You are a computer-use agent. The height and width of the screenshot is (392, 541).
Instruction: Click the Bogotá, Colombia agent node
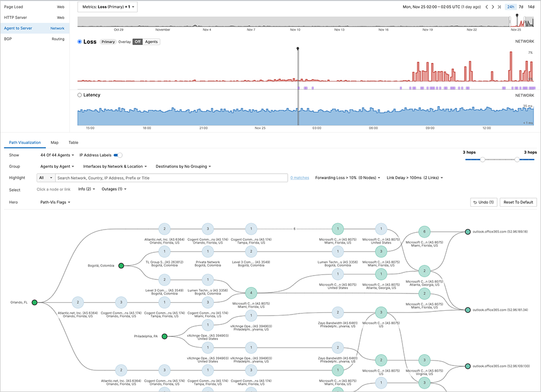[x=121, y=266]
